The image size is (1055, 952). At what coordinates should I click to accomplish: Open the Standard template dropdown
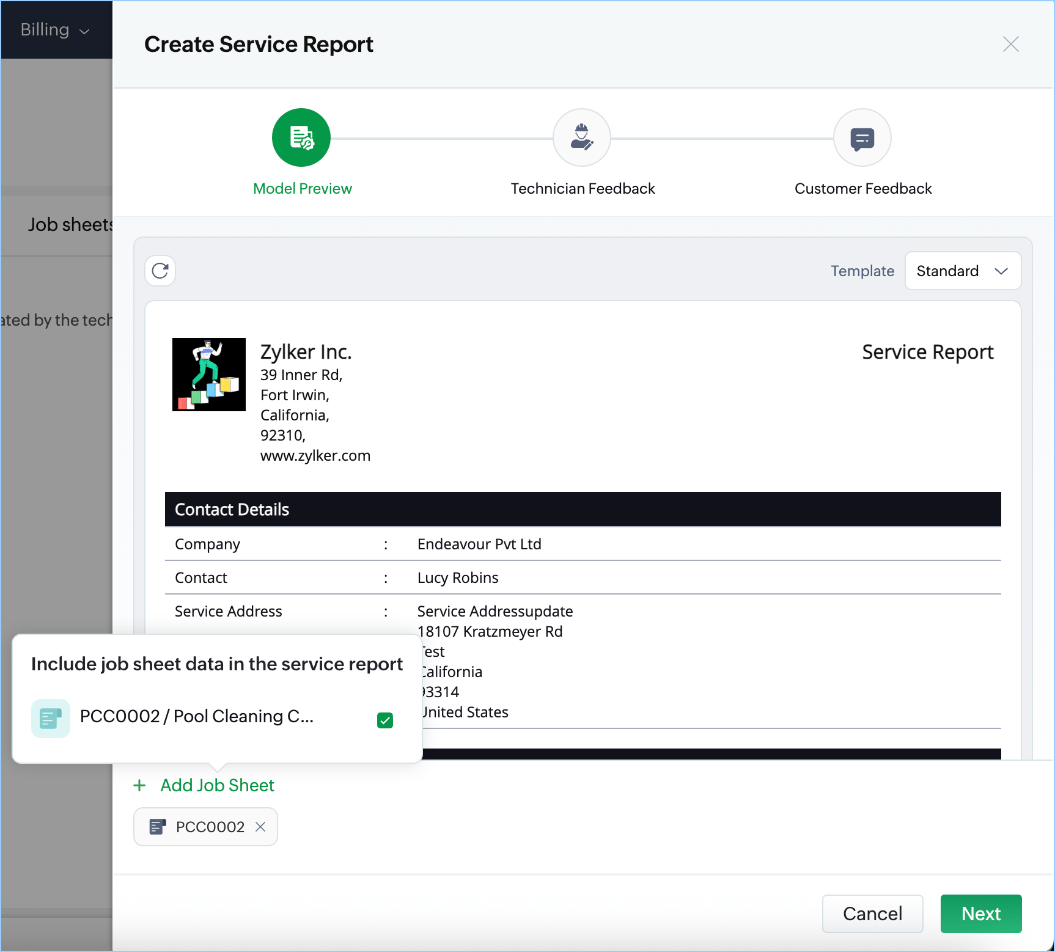pyautogui.click(x=962, y=271)
